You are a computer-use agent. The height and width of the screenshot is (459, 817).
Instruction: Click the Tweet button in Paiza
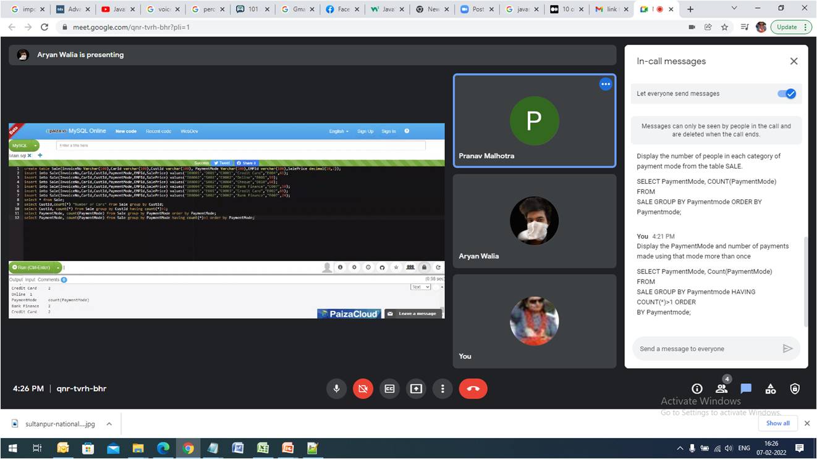(x=222, y=163)
